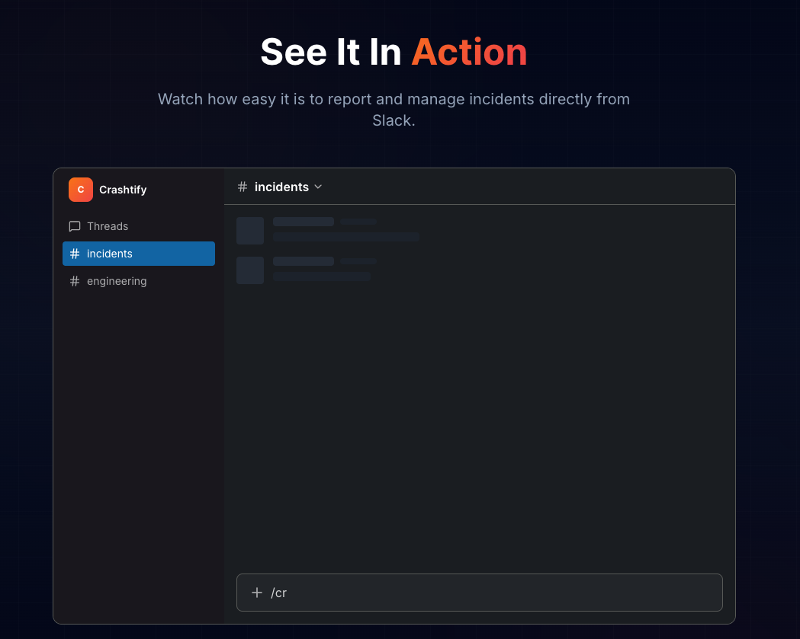The height and width of the screenshot is (639, 800).
Task: Click the orange C logo of Crashtify
Action: (x=81, y=189)
